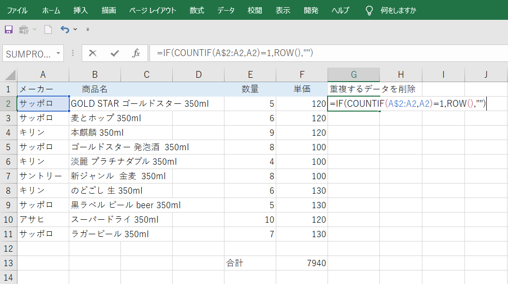Open the Name Box dropdown arrow
This screenshot has height=284, width=508.
click(x=59, y=54)
